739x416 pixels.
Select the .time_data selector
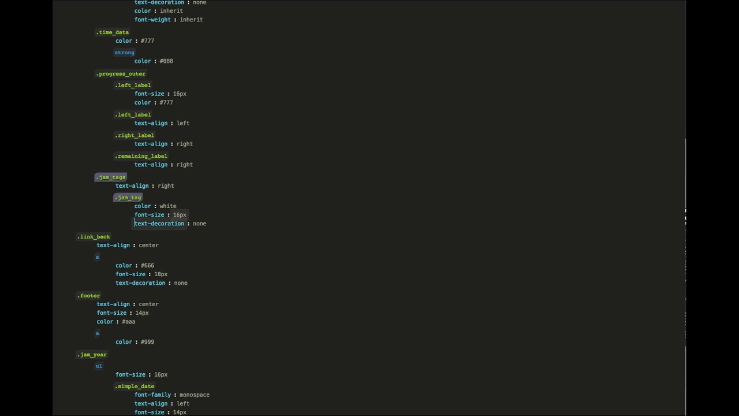tap(113, 32)
